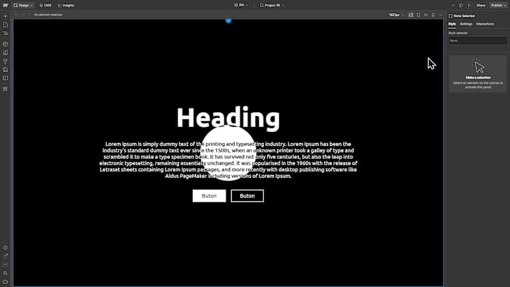This screenshot has width=510, height=287.
Task: Click the Share button
Action: (x=481, y=6)
